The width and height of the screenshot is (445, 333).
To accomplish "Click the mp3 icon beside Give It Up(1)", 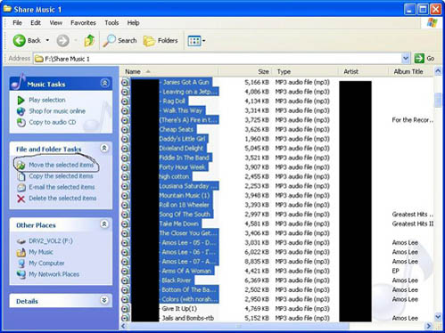I will [126, 309].
